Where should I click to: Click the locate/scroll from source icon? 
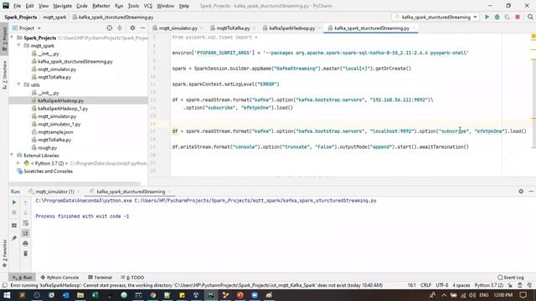[x=110, y=28]
